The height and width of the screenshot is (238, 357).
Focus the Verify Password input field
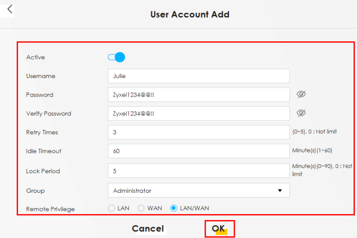pos(199,113)
